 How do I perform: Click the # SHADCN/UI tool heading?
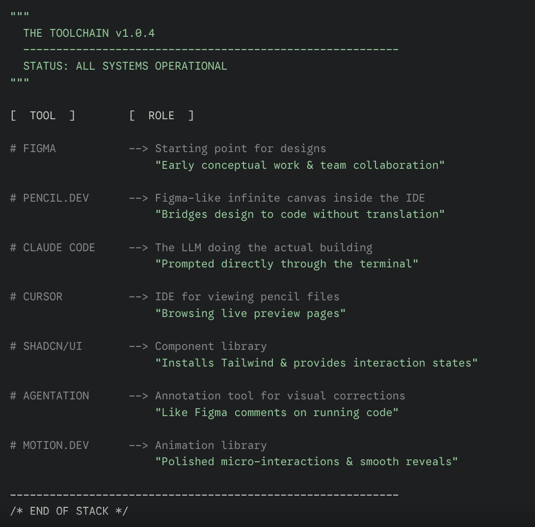(x=46, y=346)
